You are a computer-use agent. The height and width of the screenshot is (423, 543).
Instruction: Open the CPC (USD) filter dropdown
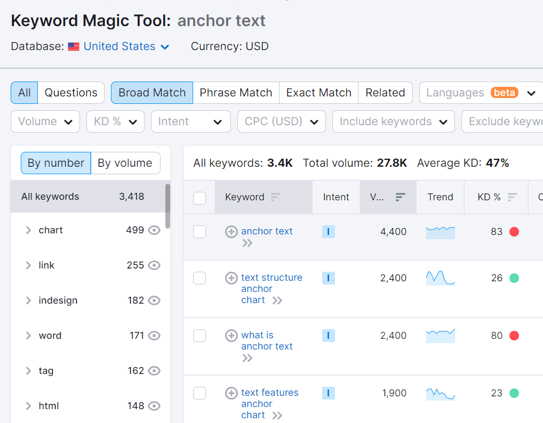(x=281, y=121)
